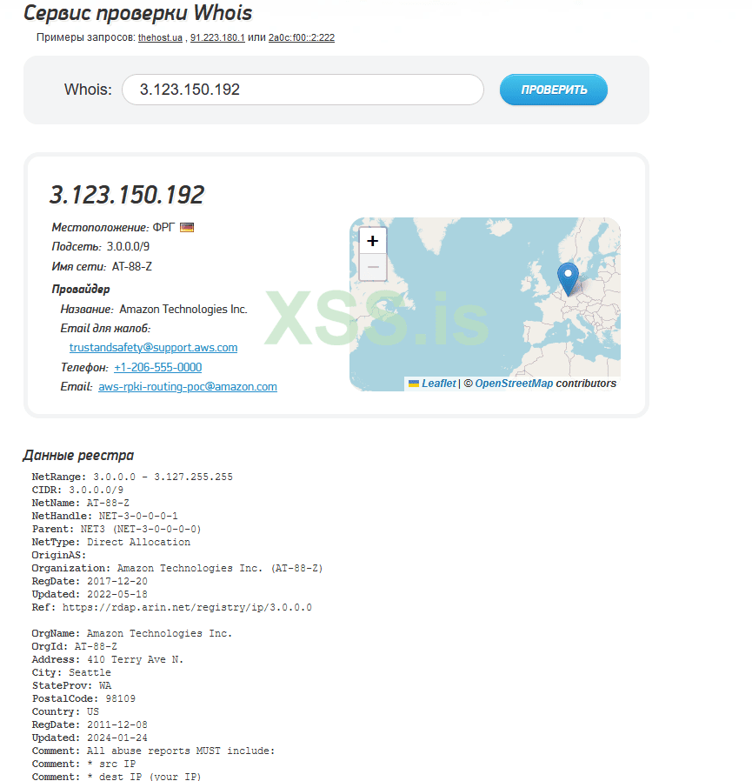The image size is (752, 781).
Task: Click the City Seattle line
Action: 71,673
